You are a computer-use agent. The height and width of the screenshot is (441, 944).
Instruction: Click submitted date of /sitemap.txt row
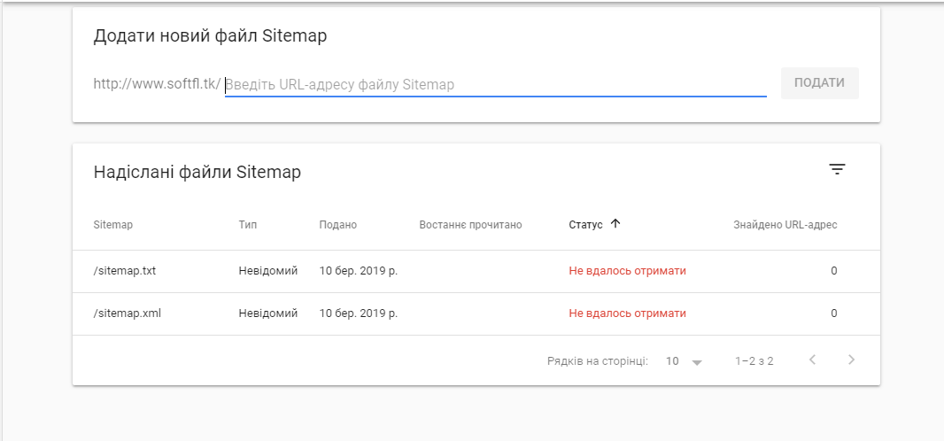pyautogui.click(x=358, y=271)
